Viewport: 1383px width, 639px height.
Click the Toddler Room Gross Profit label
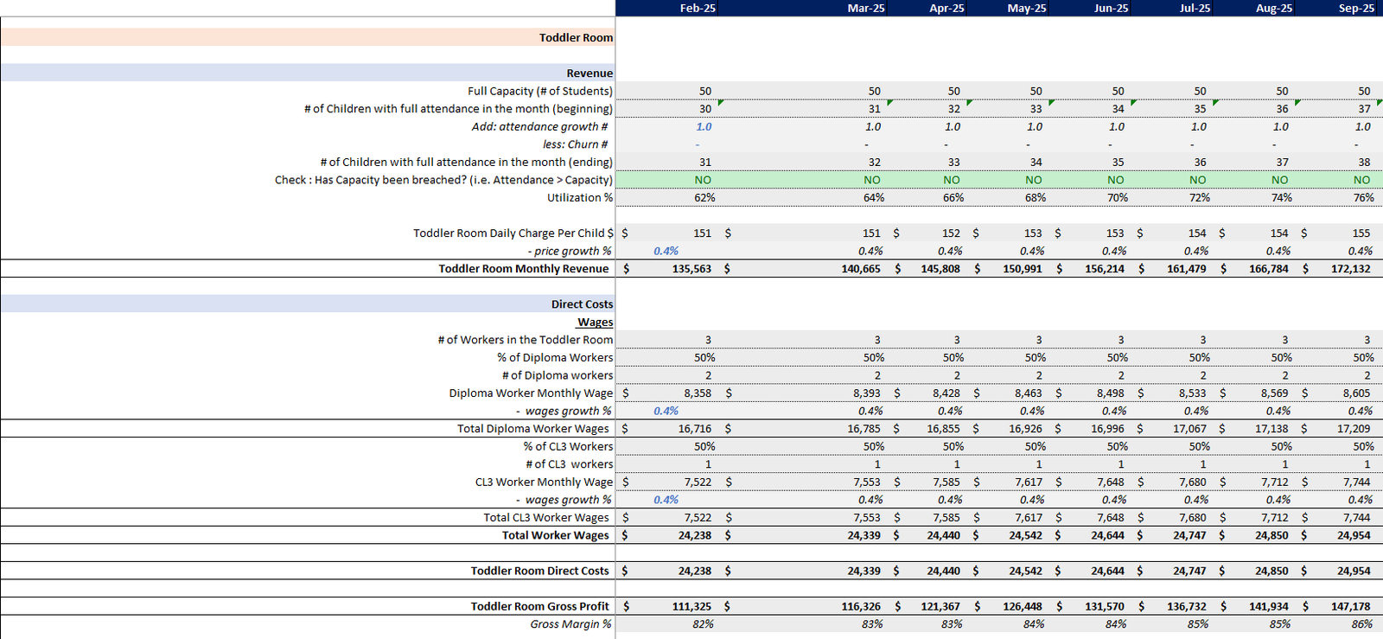[540, 606]
